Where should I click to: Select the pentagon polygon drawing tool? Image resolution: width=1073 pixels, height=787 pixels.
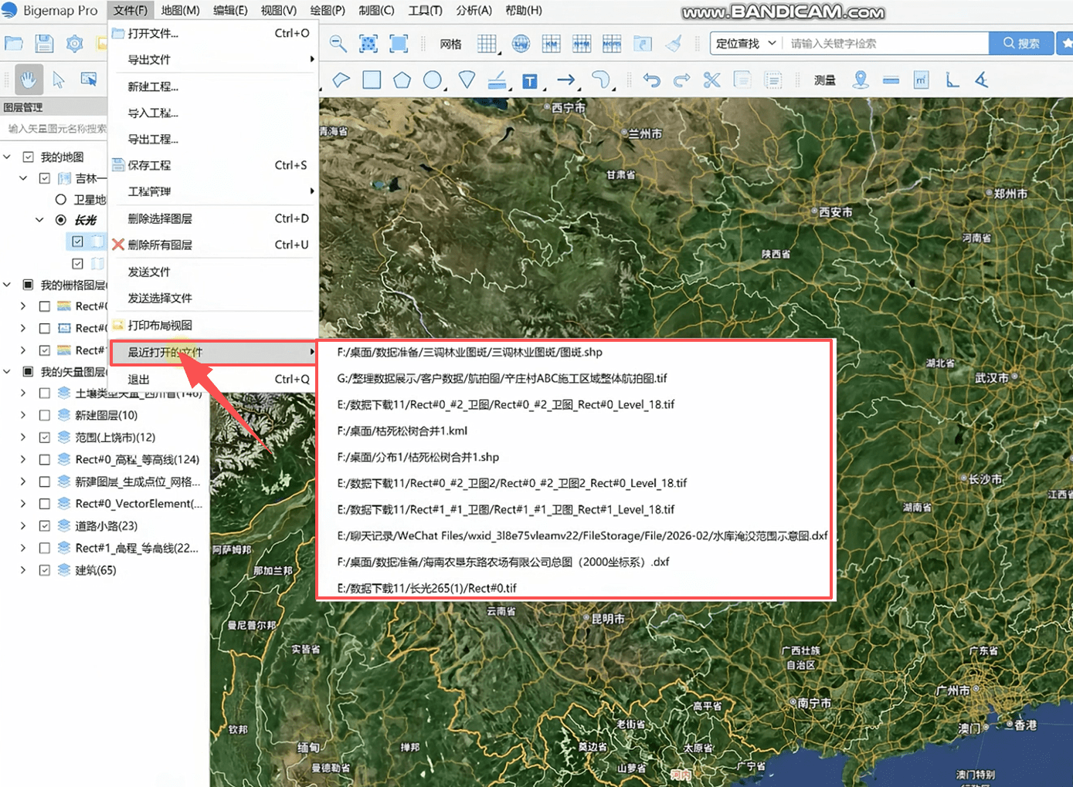pyautogui.click(x=402, y=79)
